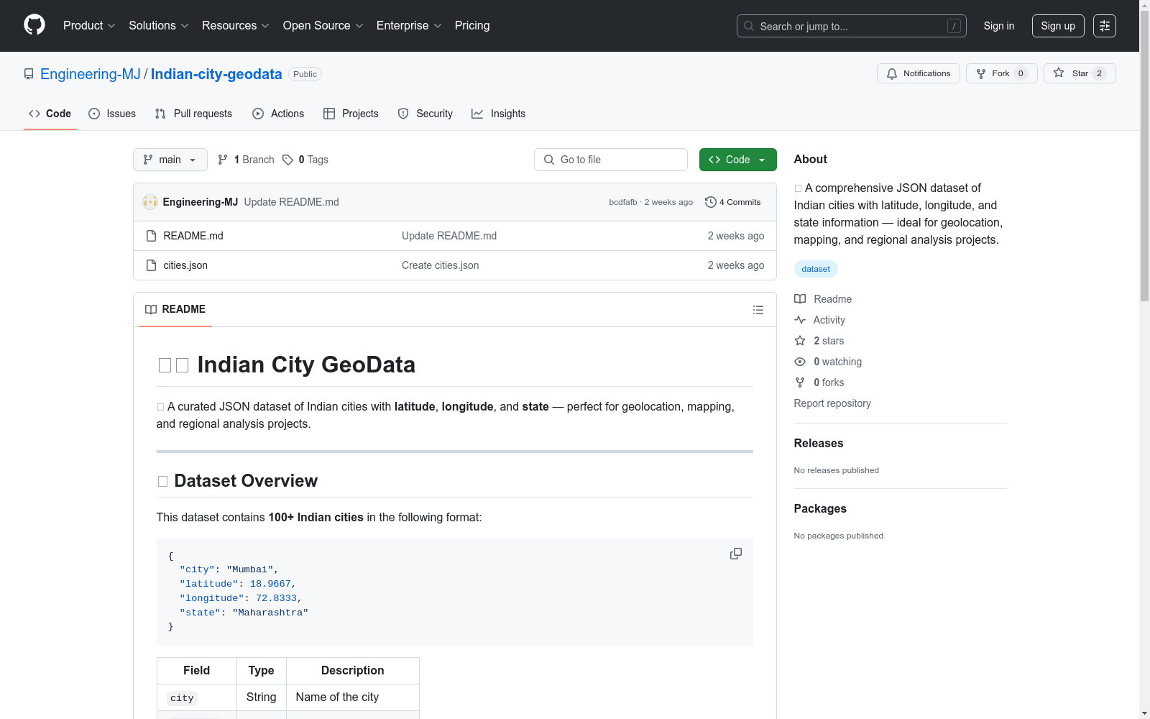Select the dataset topic tag
The image size is (1150, 719).
(x=816, y=269)
